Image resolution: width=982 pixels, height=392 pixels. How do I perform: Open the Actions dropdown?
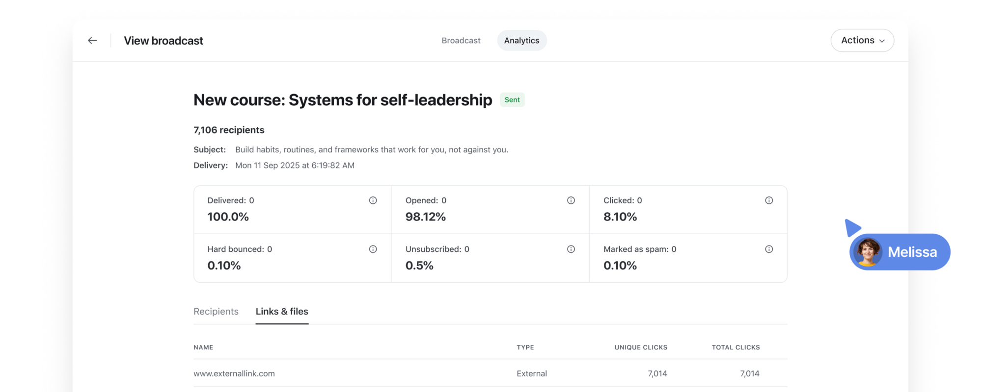click(x=862, y=41)
